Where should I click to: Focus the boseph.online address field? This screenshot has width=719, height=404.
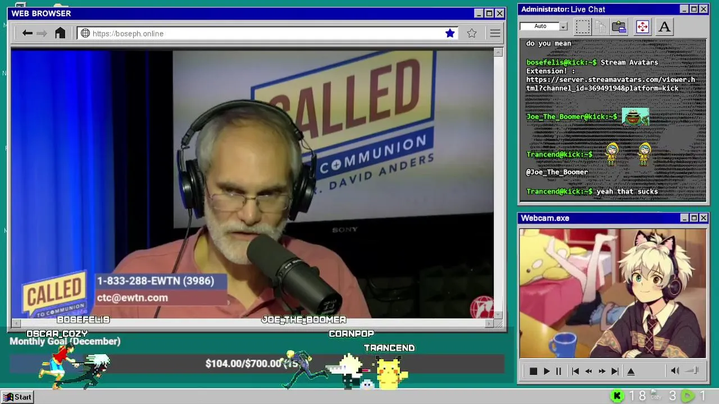point(267,34)
